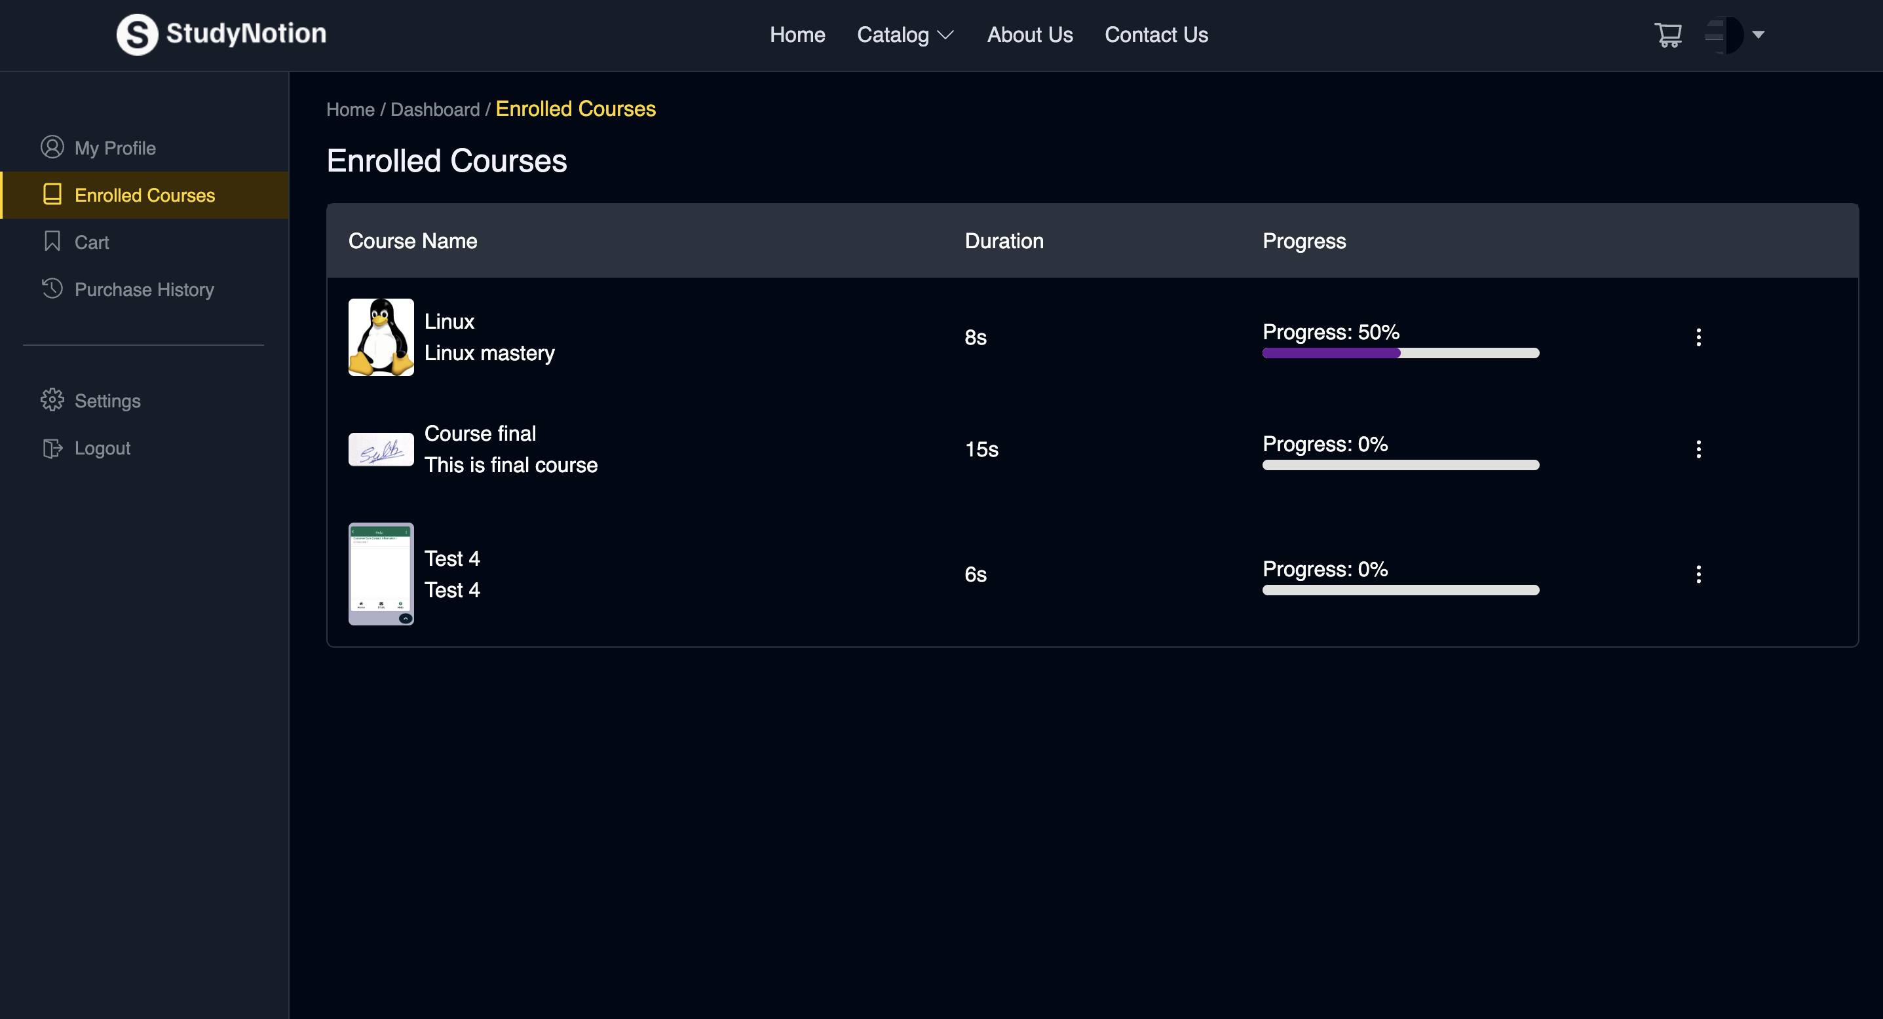Click the Enrolled Courses book icon
Screen dimensions: 1883x1019
click(x=52, y=195)
